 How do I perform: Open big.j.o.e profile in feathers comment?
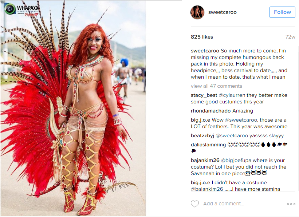click(x=200, y=120)
